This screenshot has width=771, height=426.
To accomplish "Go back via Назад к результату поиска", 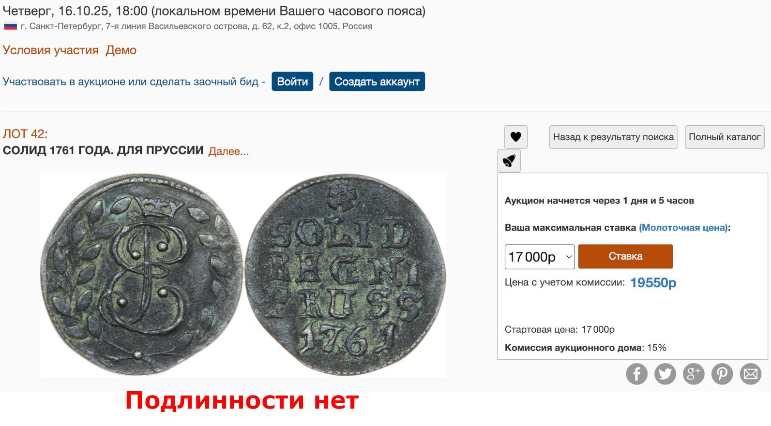I will (x=613, y=137).
